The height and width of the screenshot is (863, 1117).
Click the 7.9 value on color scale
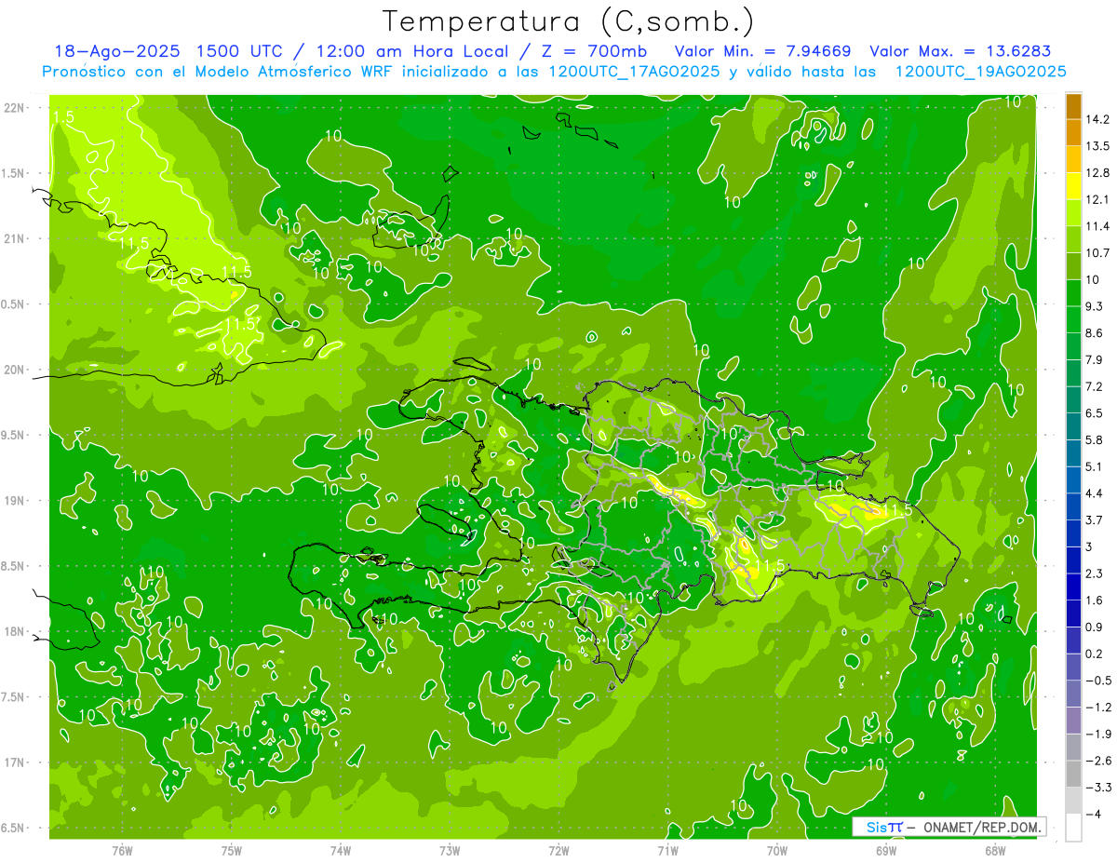pos(1094,359)
